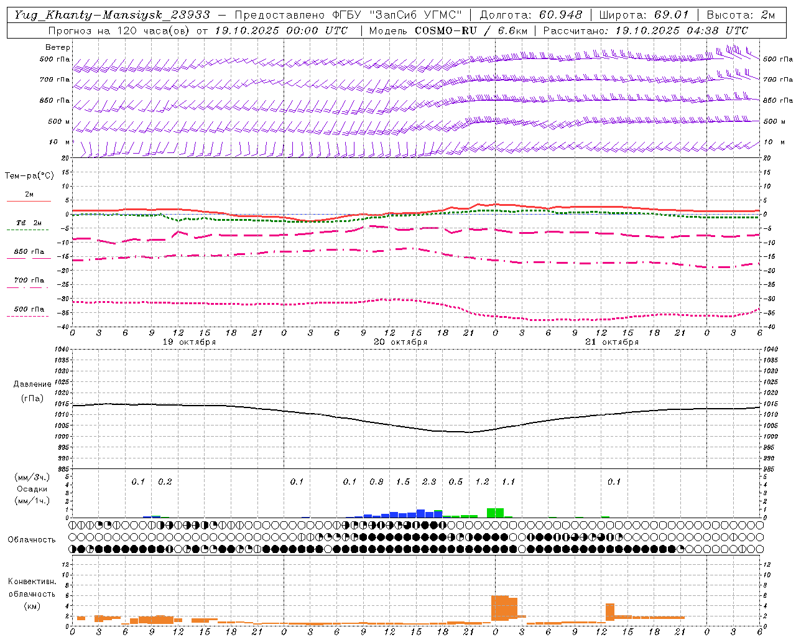Click the 0.2 precipitation total value
Viewport: 796px width, 637px height.
165,481
